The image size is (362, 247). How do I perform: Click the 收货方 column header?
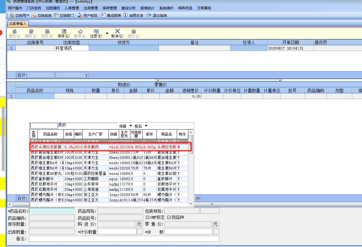point(124,43)
